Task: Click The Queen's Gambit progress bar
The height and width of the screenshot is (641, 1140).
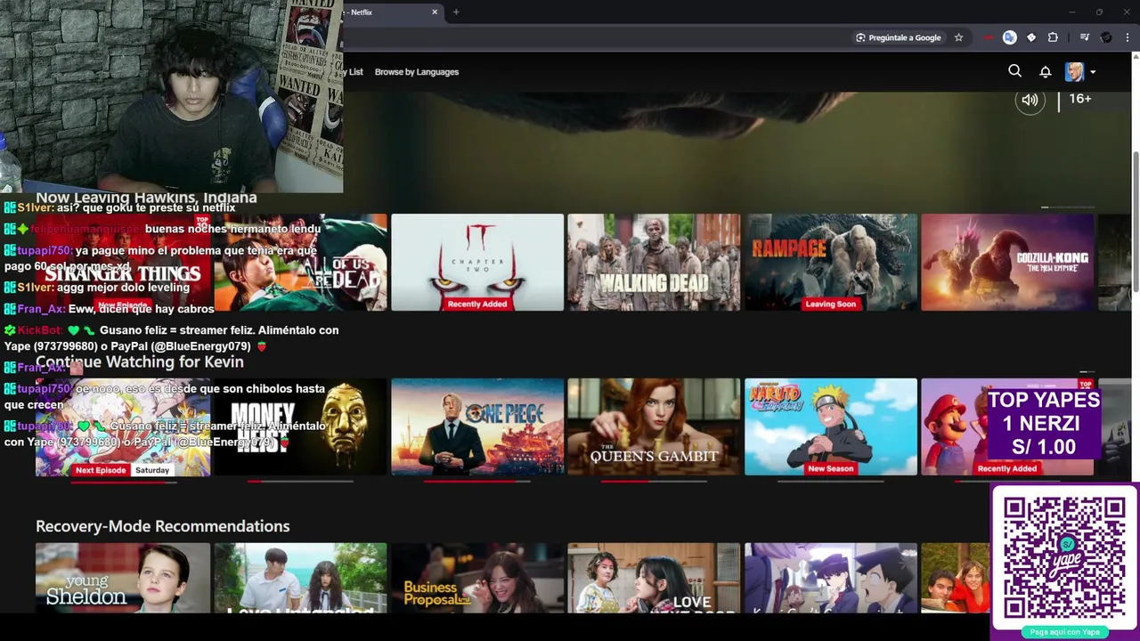Action: [x=654, y=482]
